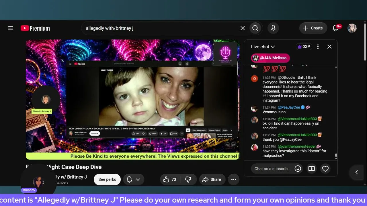Click @PeaJayCee's chat avatar
Viewport: 367px width, 206px height.
(x=255, y=108)
